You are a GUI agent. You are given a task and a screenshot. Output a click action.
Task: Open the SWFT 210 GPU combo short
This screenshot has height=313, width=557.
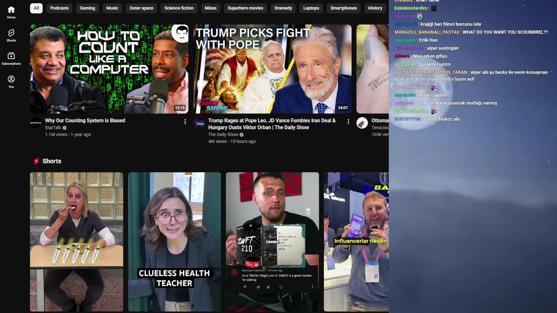(x=272, y=242)
